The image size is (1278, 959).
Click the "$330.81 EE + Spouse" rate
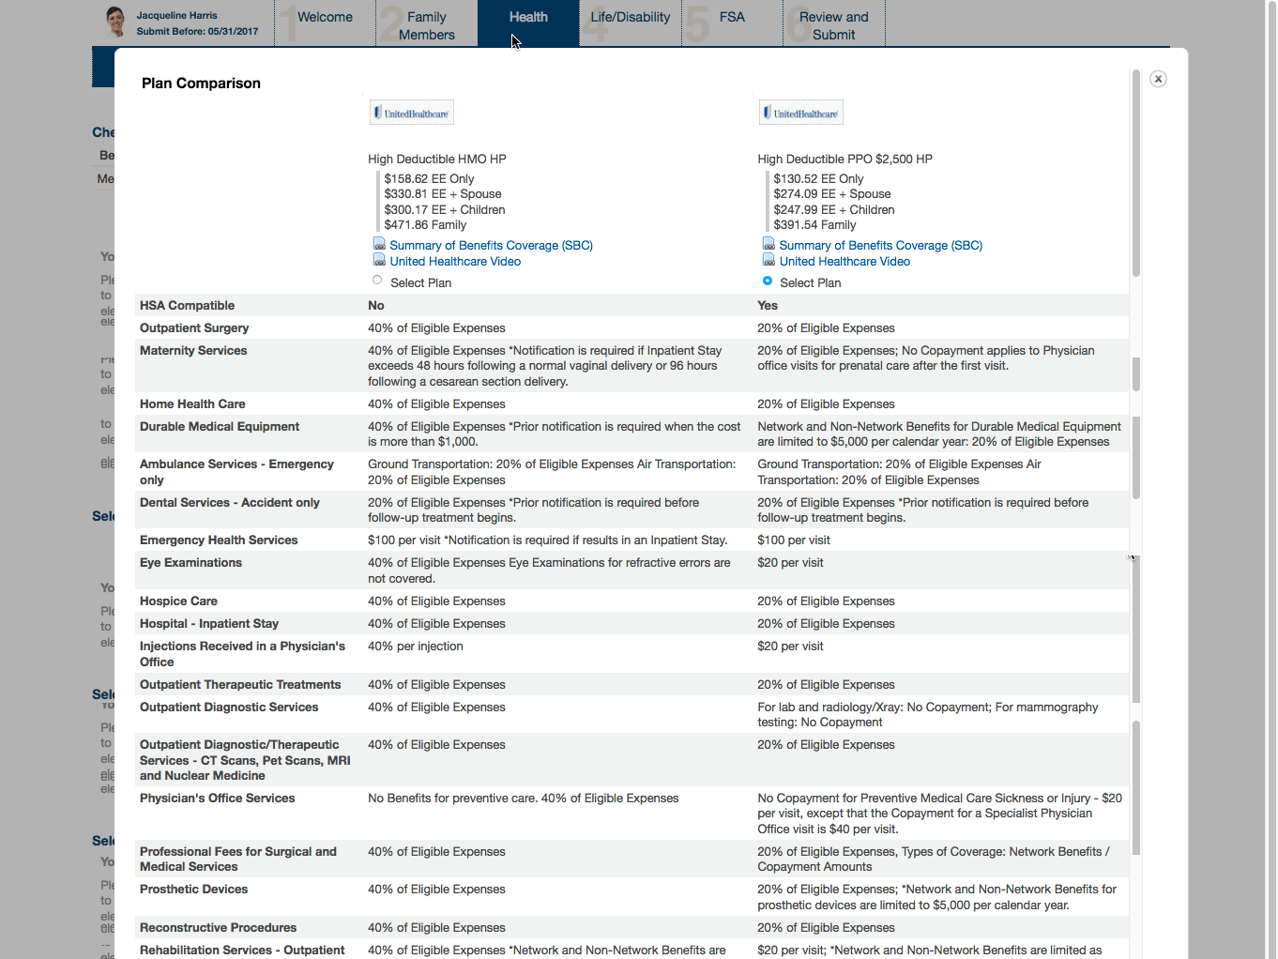coord(443,193)
